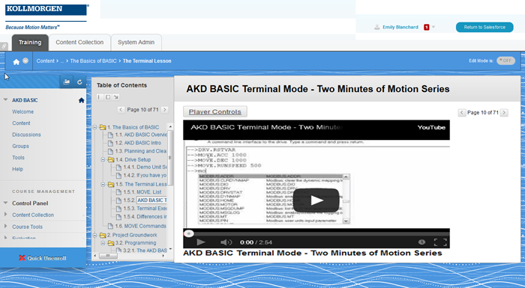Open 1.1 AKD BASIC Overview tree item
Image resolution: width=525 pixels, height=288 pixels.
click(145, 135)
